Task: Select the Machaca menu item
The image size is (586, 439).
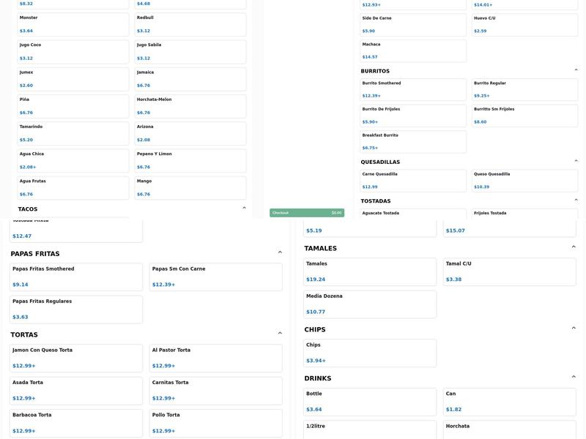Action: pos(413,50)
